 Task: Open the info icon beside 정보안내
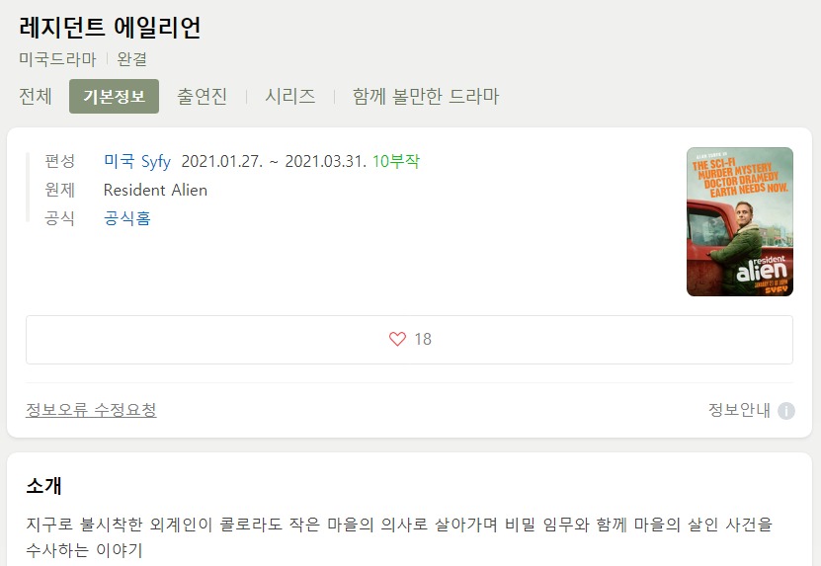(x=785, y=411)
